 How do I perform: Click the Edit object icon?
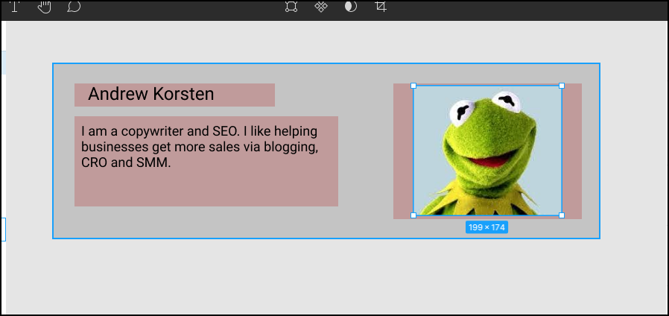tap(291, 7)
